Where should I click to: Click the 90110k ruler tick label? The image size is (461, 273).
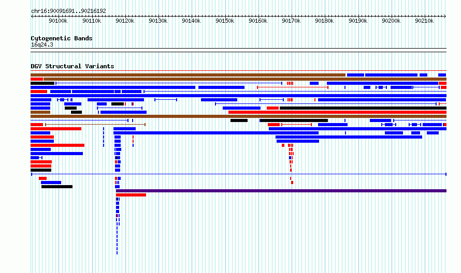tap(92, 21)
